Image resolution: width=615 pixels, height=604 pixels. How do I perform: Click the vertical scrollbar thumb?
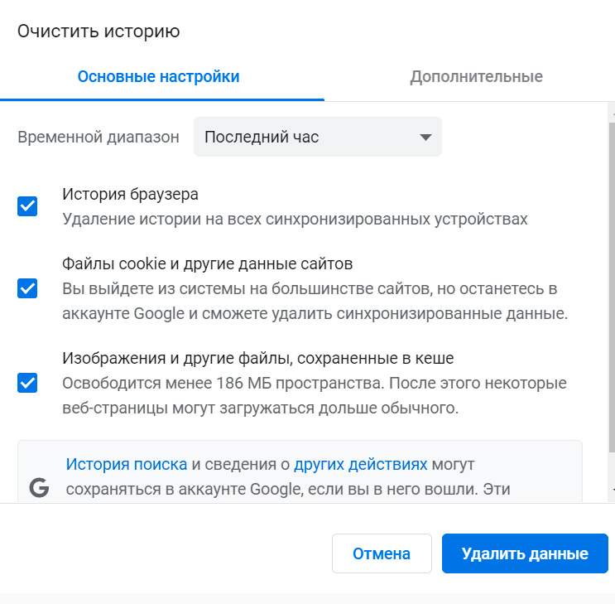point(612,282)
